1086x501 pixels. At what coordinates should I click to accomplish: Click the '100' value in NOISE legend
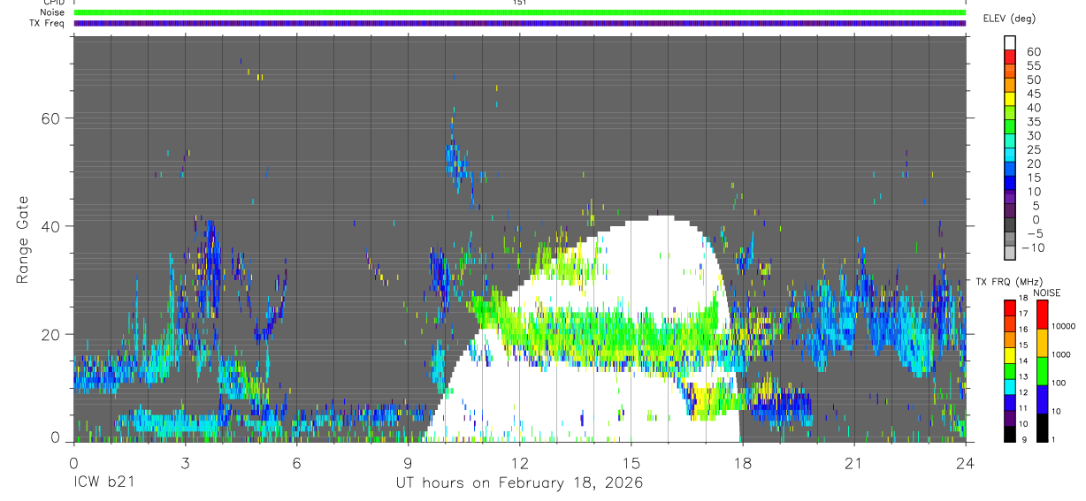(1059, 383)
